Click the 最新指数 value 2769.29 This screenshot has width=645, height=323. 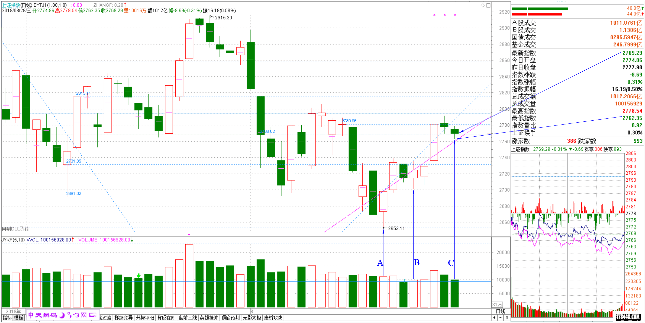point(632,53)
